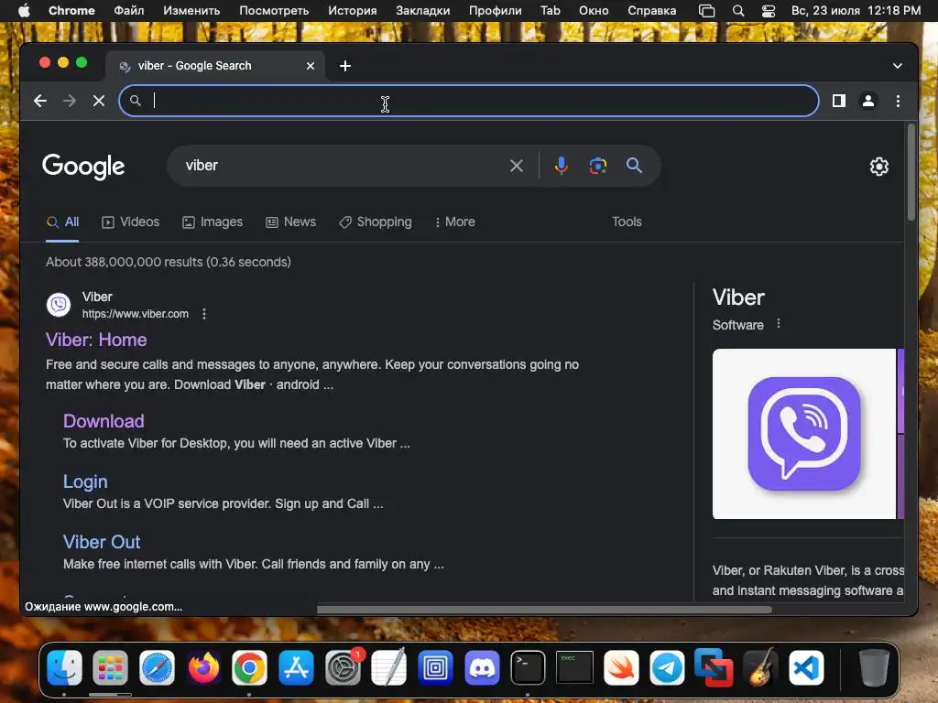Open Spotlight search in menu bar

tap(738, 11)
